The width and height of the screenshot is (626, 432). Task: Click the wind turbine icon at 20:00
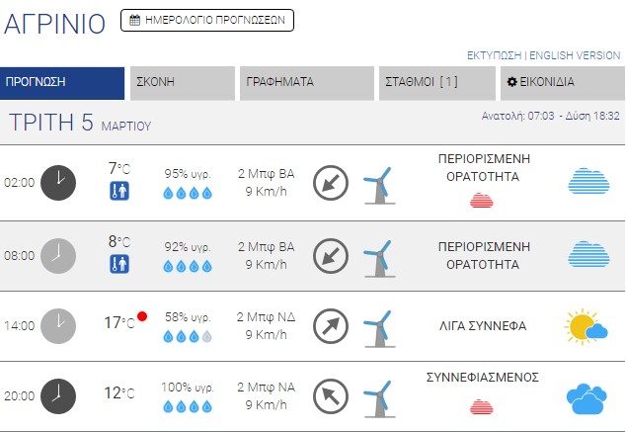coord(376,398)
